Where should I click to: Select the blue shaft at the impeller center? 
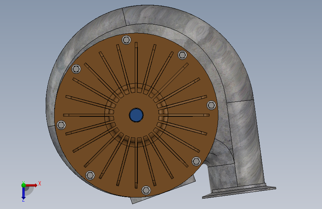point(136,115)
